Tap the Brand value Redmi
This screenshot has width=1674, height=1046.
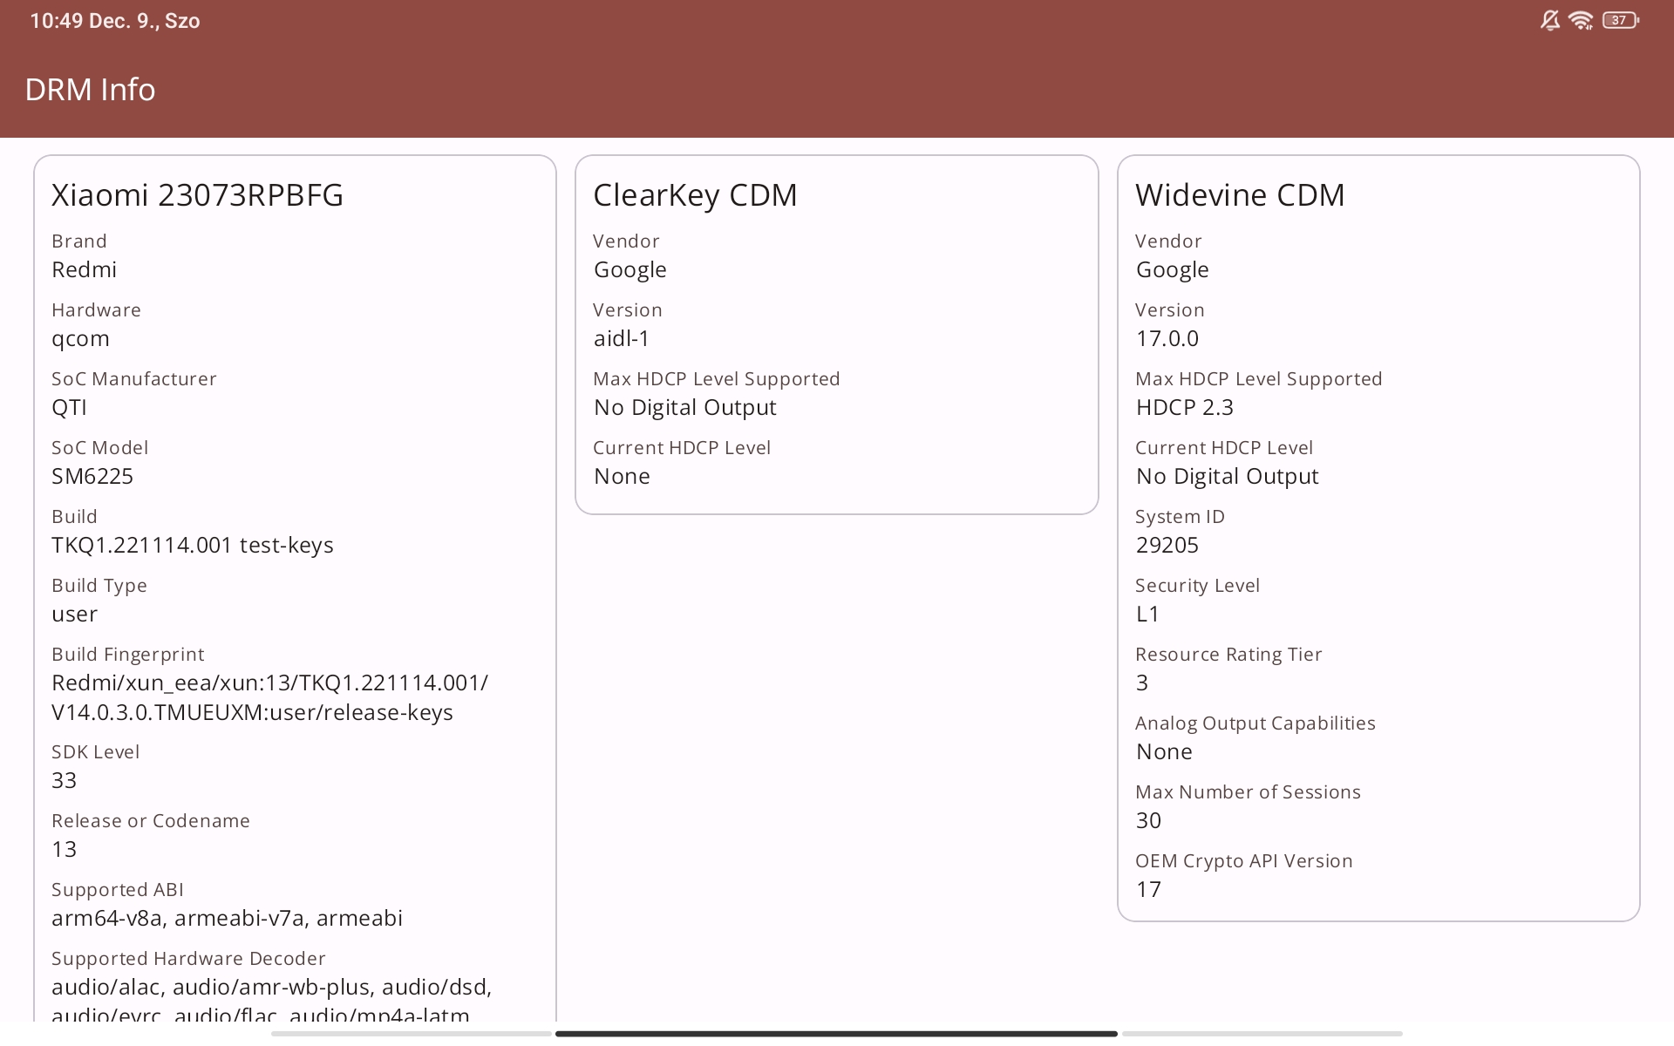(x=84, y=269)
